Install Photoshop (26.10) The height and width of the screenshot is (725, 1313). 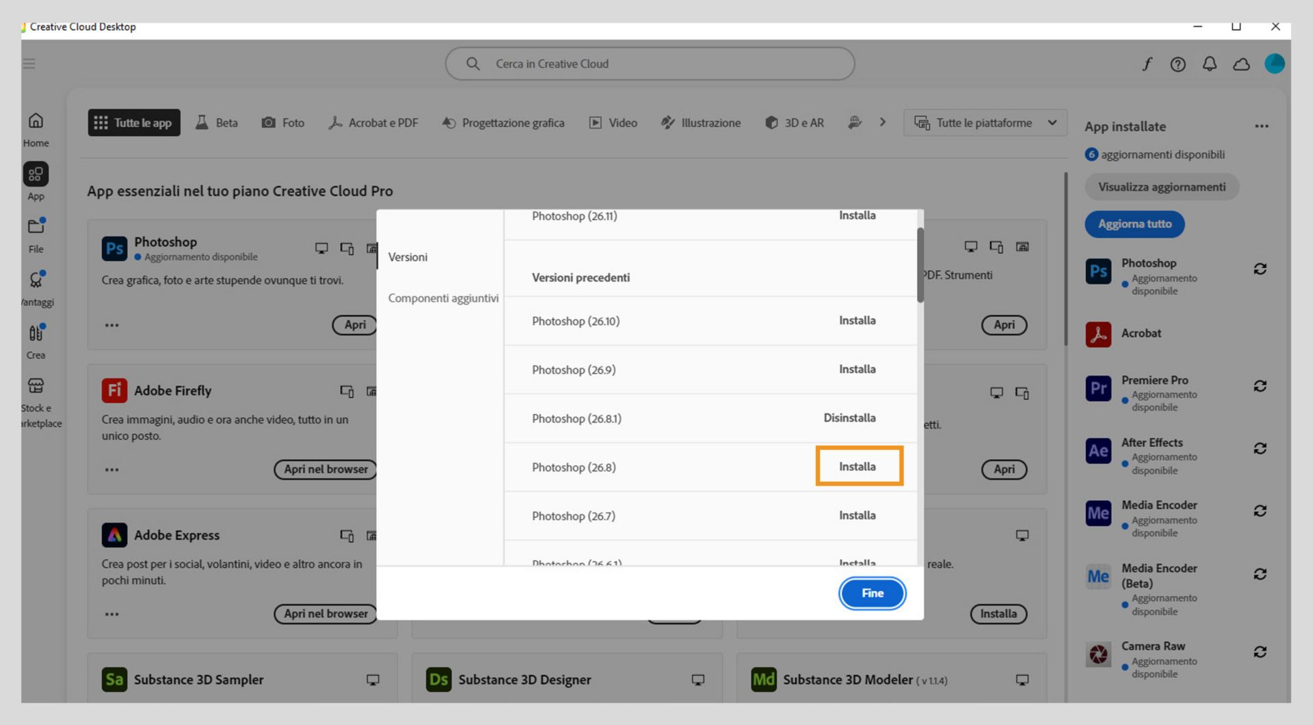[x=857, y=320]
